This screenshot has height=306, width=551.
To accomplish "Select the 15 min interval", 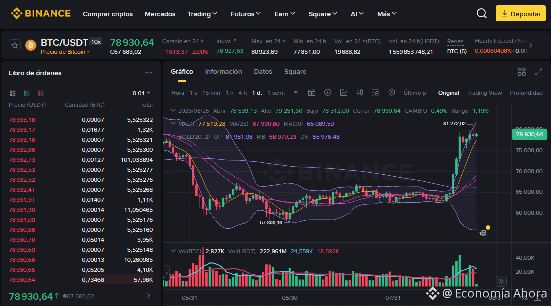I will (x=211, y=93).
